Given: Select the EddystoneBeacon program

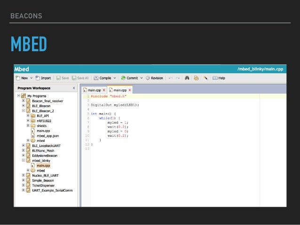Looking at the screenshot, I should [x=45, y=155].
